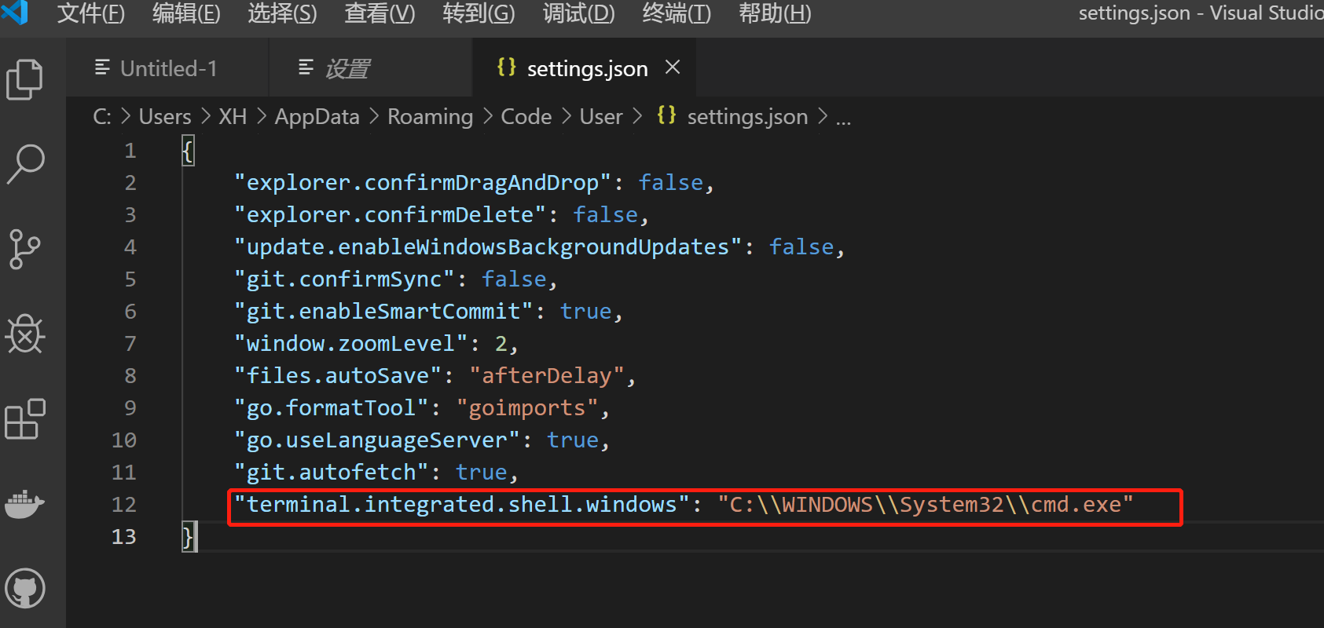Open the 转到(G) menu
Viewport: 1324px width, 628px height.
pos(479,13)
